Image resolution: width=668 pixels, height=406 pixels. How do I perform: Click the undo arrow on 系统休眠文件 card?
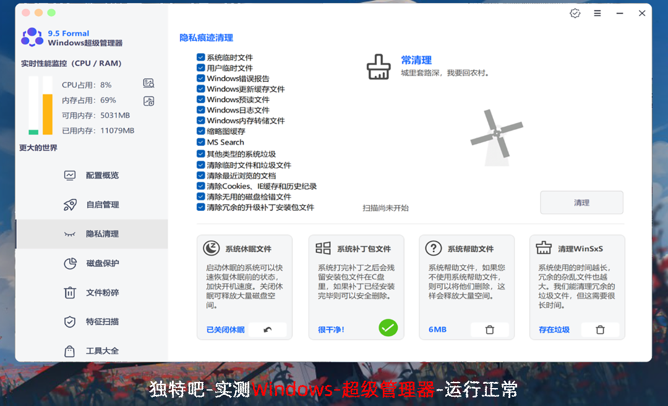click(x=267, y=330)
